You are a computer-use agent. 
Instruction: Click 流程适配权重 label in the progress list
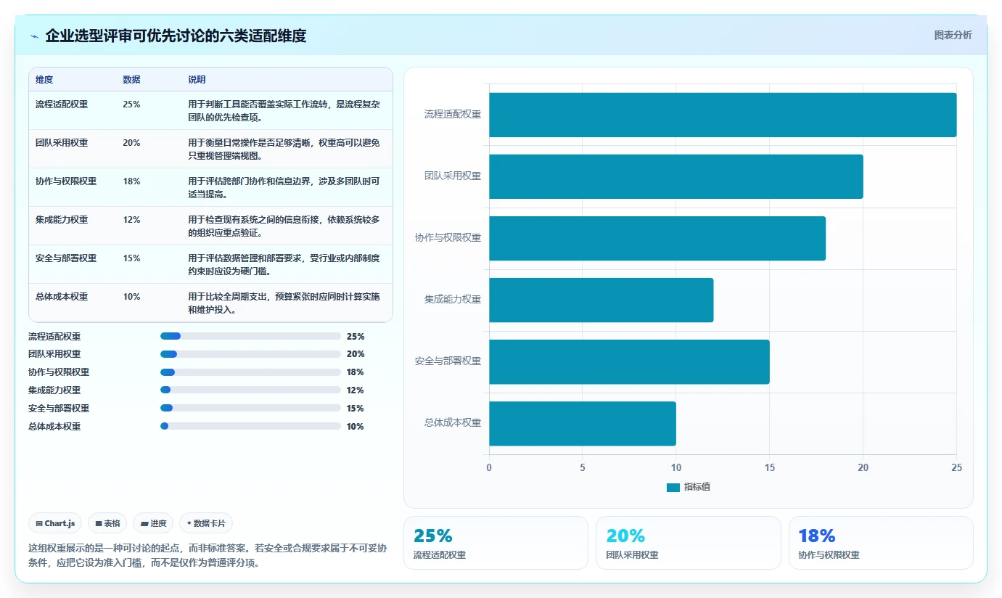point(54,337)
